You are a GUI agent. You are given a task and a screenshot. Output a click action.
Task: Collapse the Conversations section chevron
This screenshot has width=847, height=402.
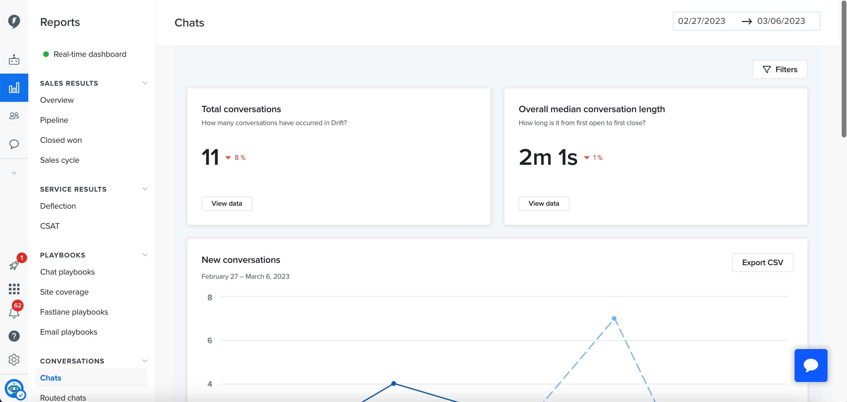pyautogui.click(x=145, y=361)
